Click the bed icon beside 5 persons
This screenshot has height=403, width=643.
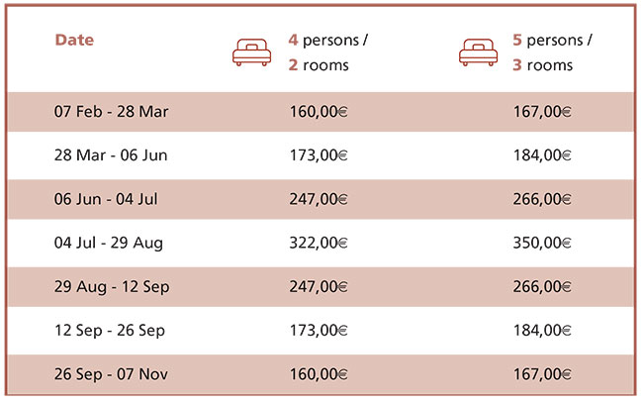coord(478,52)
